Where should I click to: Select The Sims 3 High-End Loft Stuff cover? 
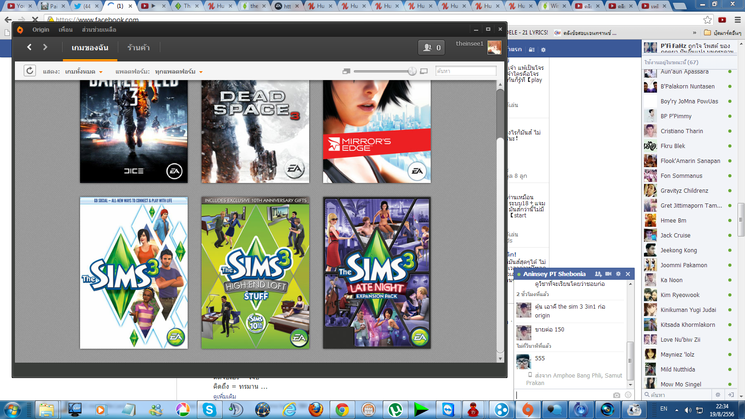pyautogui.click(x=255, y=273)
